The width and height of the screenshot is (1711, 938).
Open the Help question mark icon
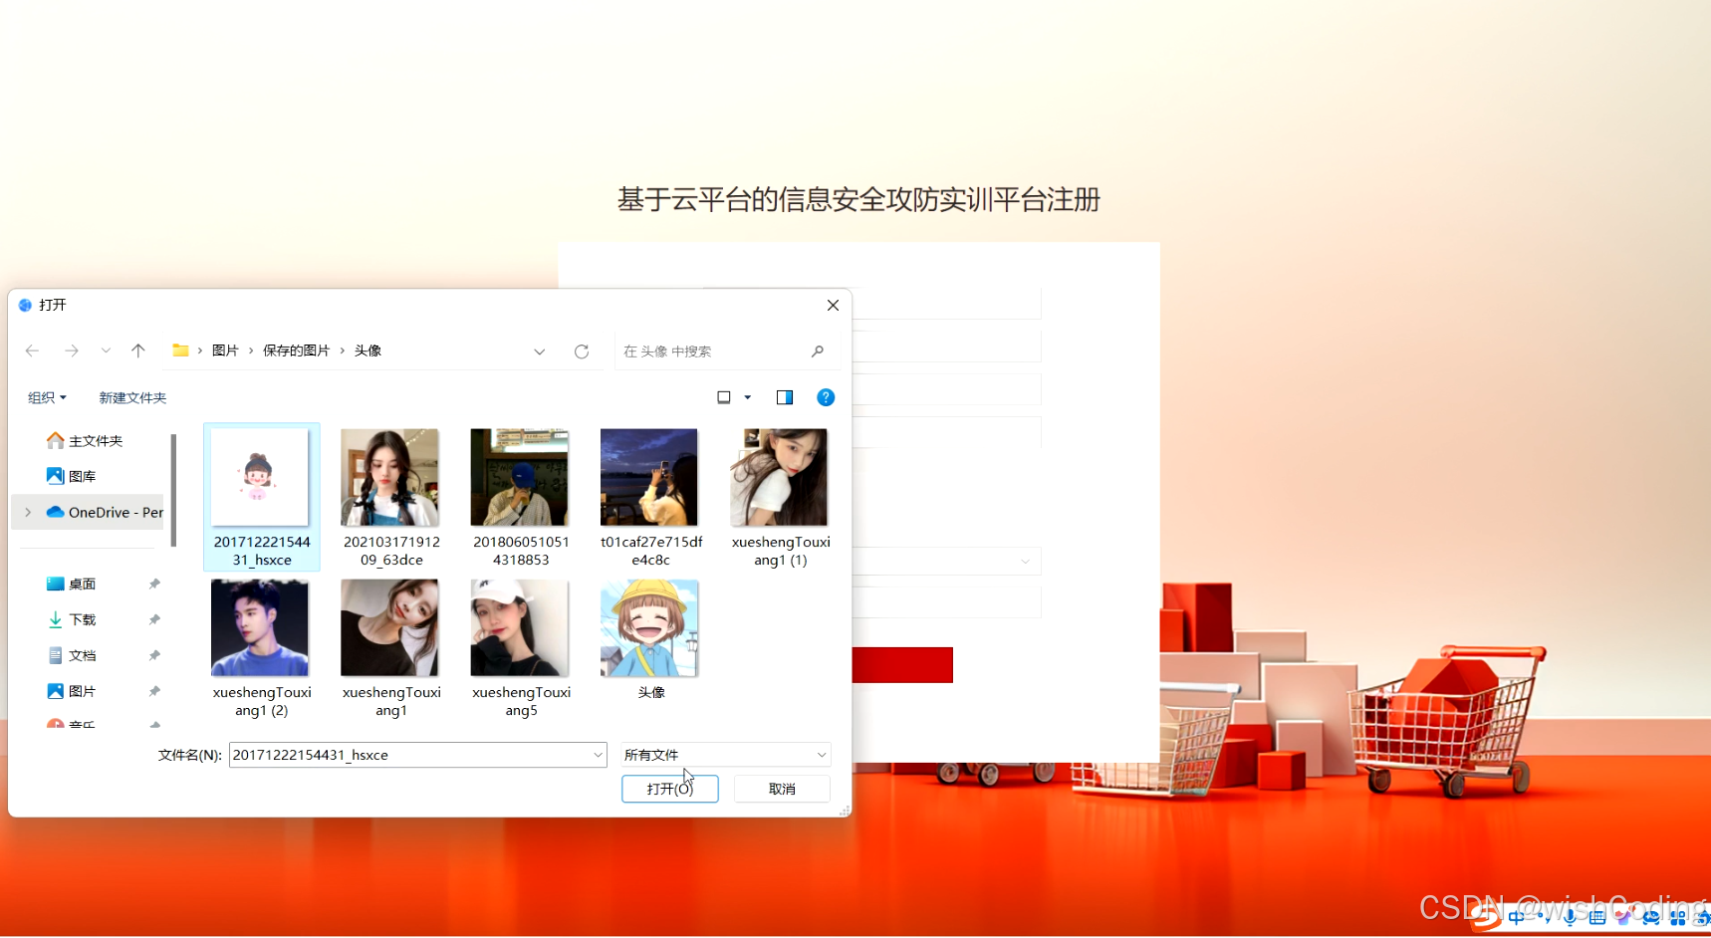click(826, 396)
